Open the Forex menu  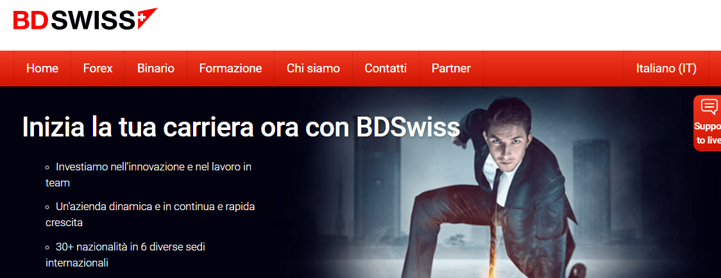pyautogui.click(x=98, y=69)
